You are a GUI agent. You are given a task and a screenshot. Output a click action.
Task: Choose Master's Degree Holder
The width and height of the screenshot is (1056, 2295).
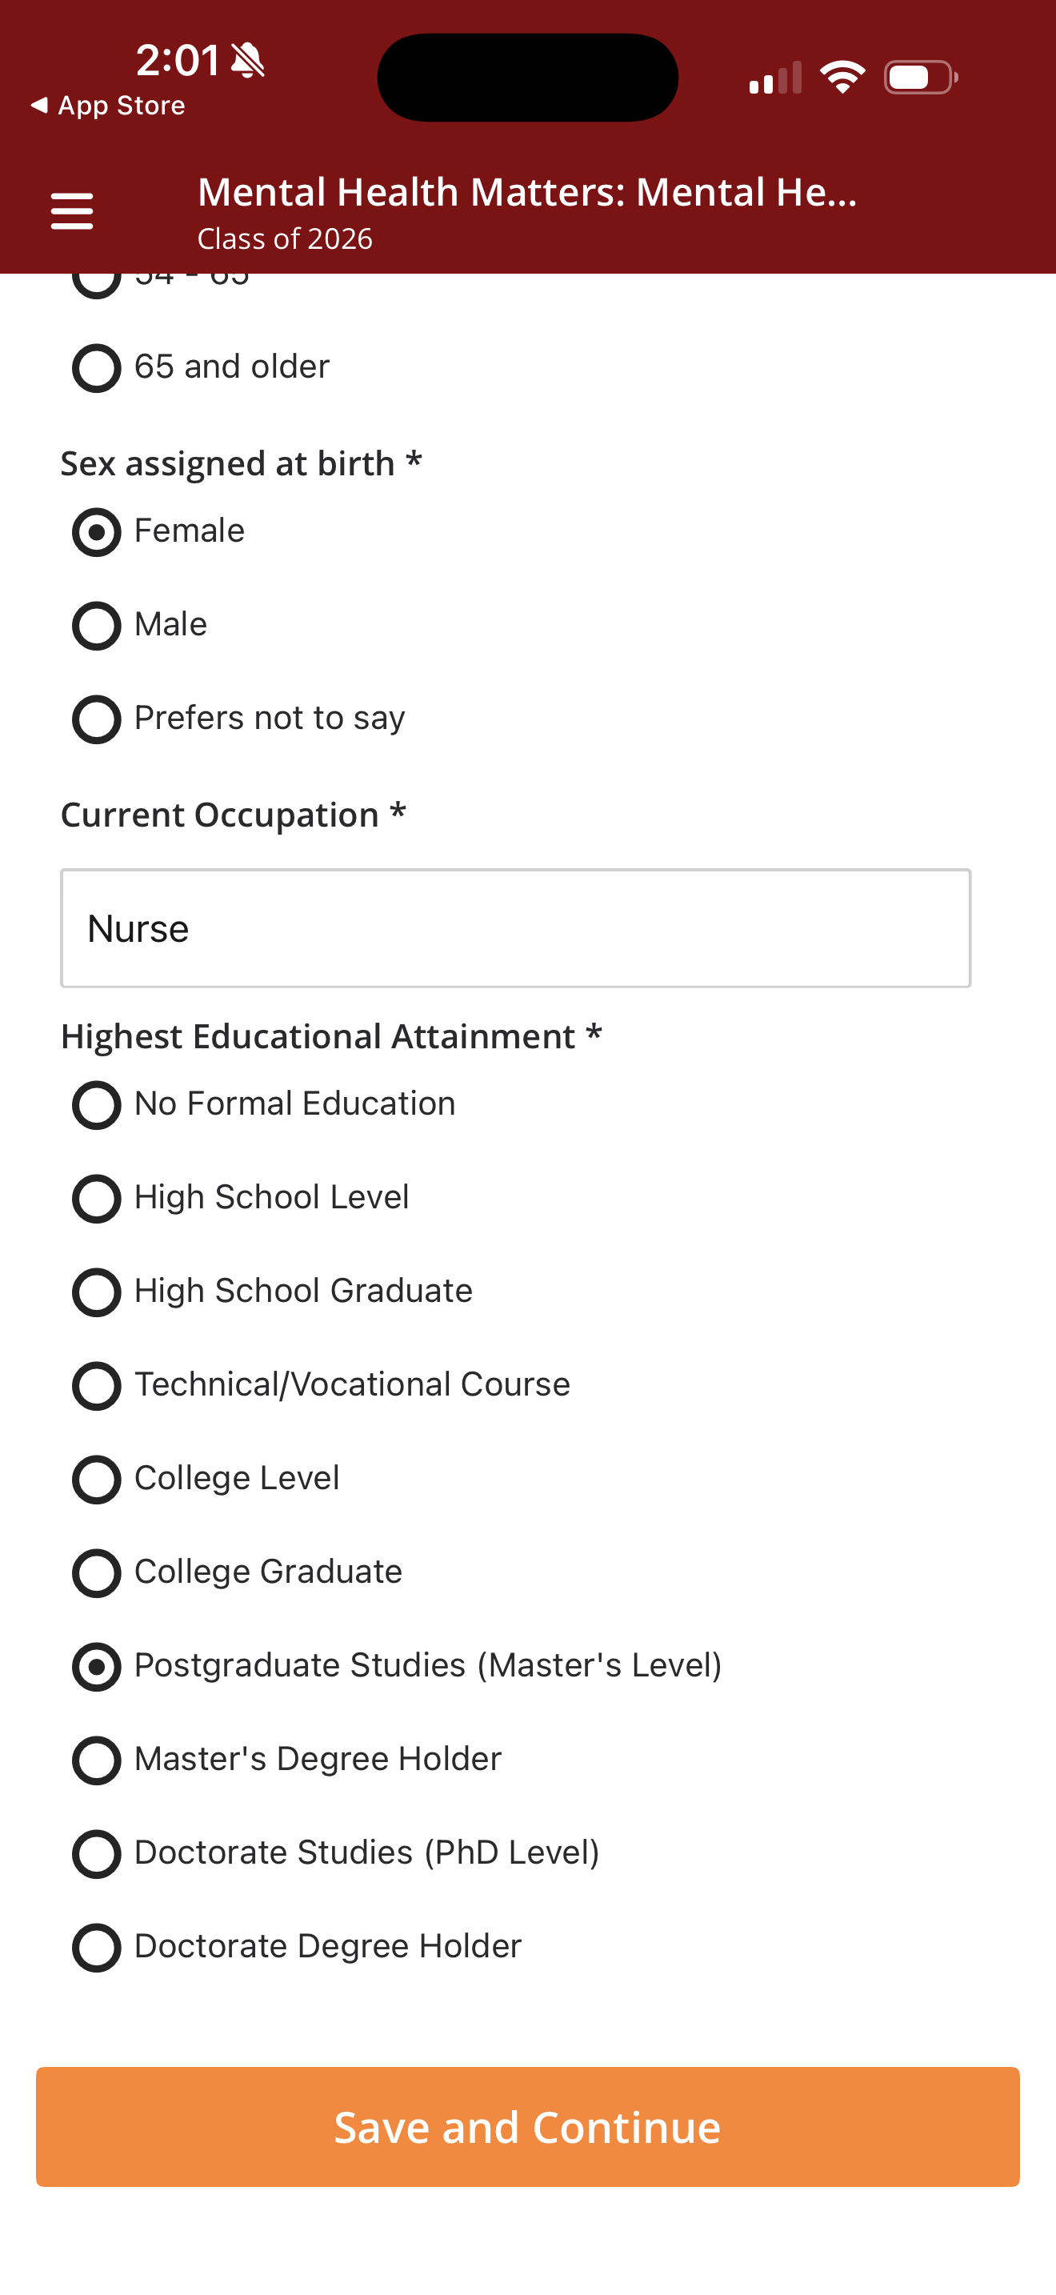(96, 1760)
